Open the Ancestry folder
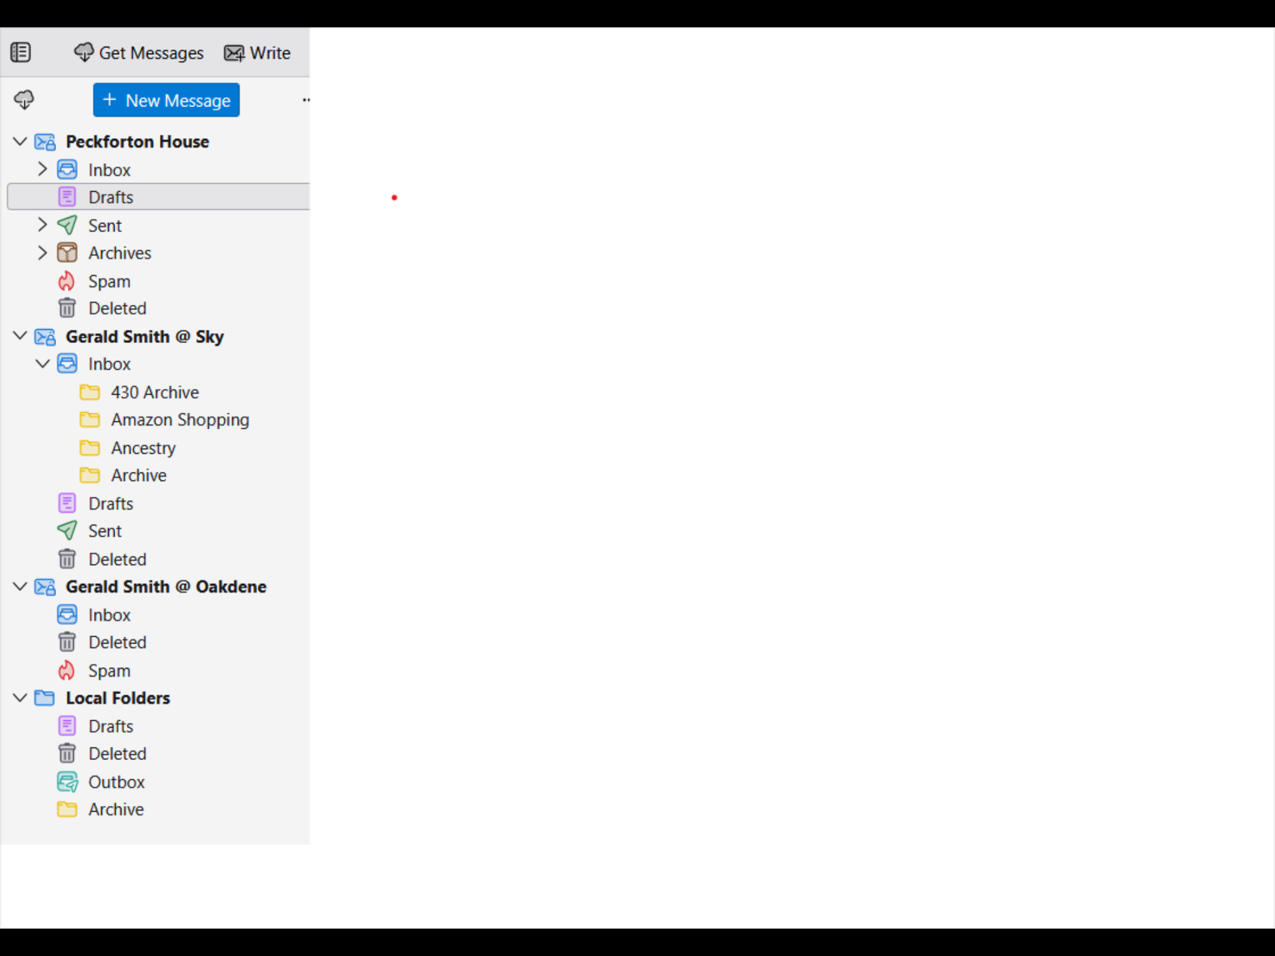The height and width of the screenshot is (956, 1275). (143, 448)
